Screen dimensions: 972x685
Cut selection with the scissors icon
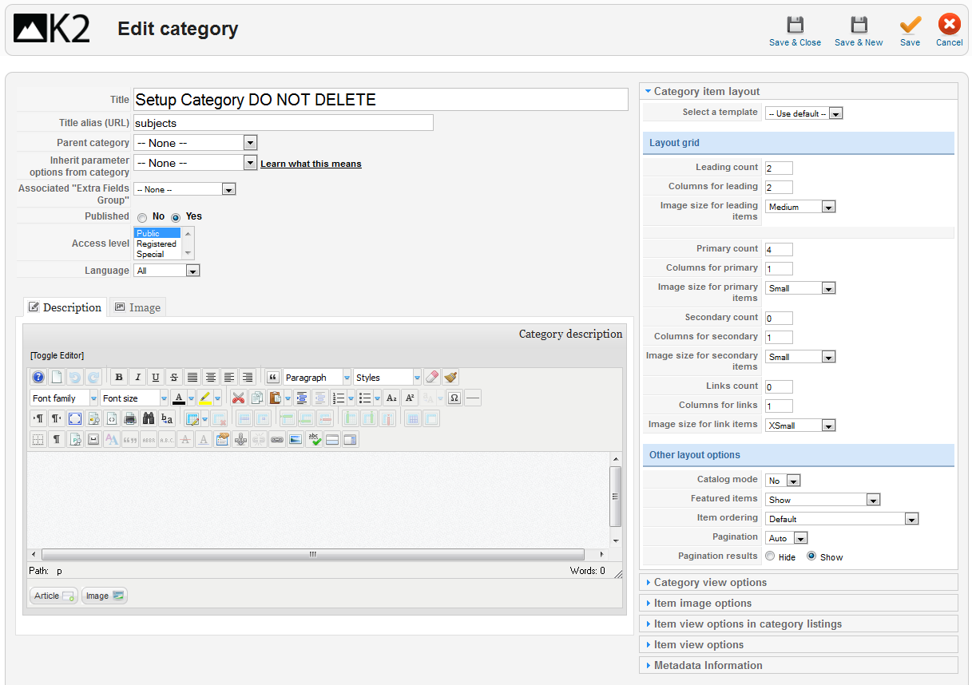(x=238, y=398)
